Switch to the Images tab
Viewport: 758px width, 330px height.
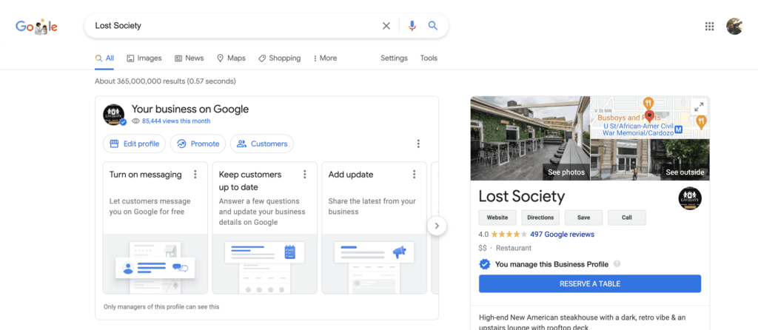144,58
